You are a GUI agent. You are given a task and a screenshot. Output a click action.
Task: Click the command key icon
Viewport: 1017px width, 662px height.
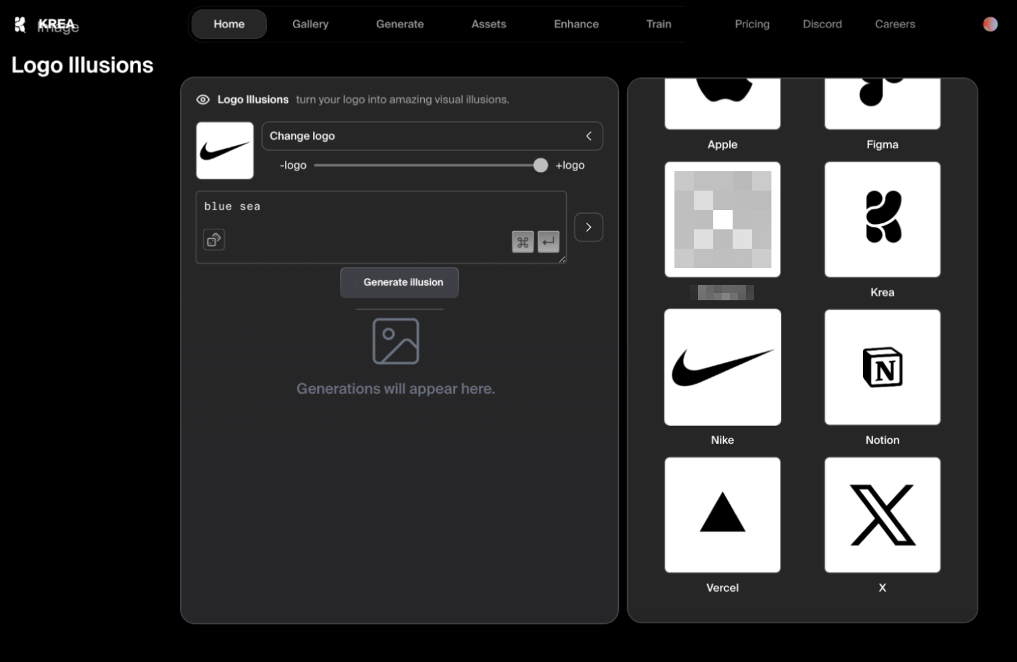coord(523,242)
